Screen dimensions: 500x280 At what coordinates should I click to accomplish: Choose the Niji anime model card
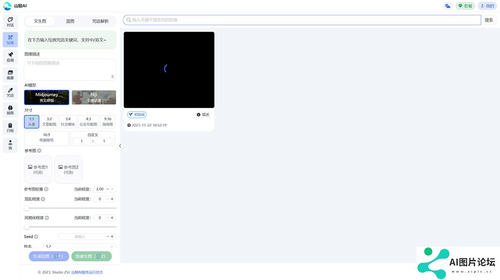tap(94, 97)
